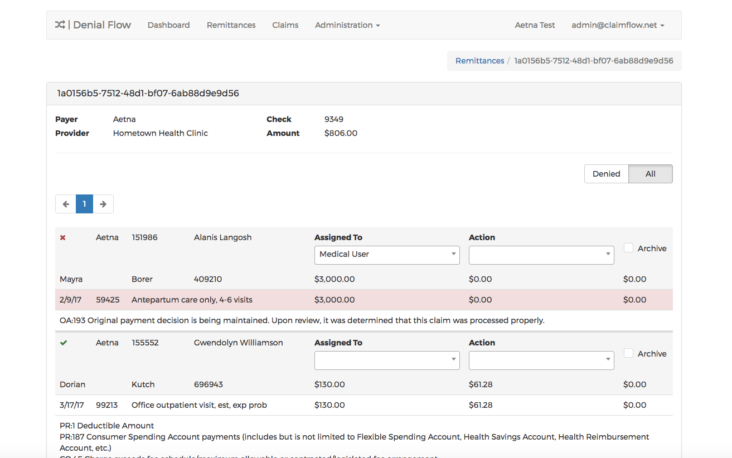Click $130.00 in the 99213 service row
Screen dimensions: 732x458
(329, 405)
